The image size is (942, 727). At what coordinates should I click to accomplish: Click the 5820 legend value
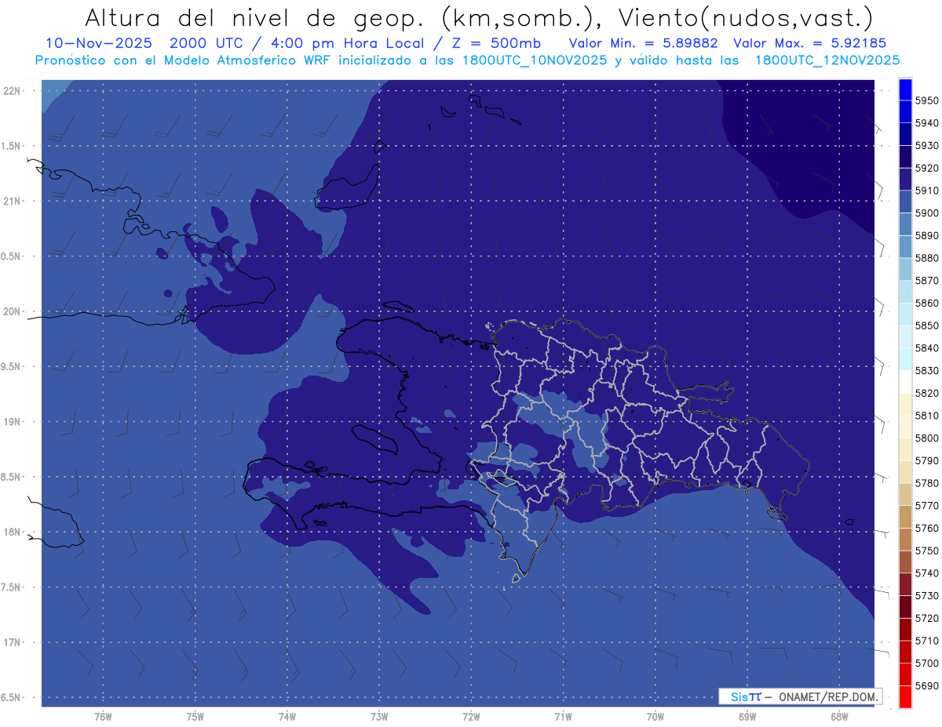926,393
